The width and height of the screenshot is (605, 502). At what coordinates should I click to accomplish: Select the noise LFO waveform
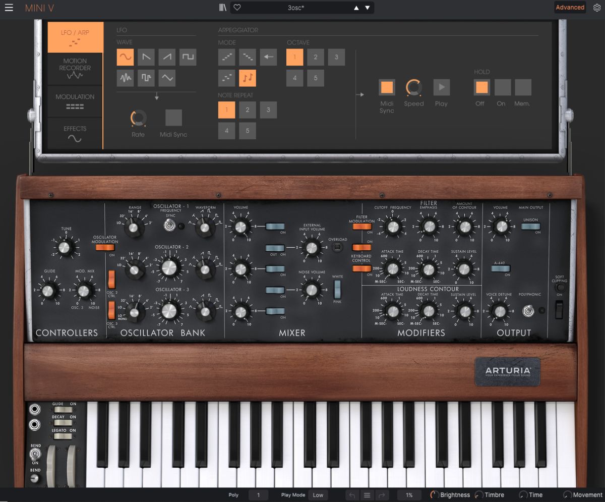tap(125, 78)
